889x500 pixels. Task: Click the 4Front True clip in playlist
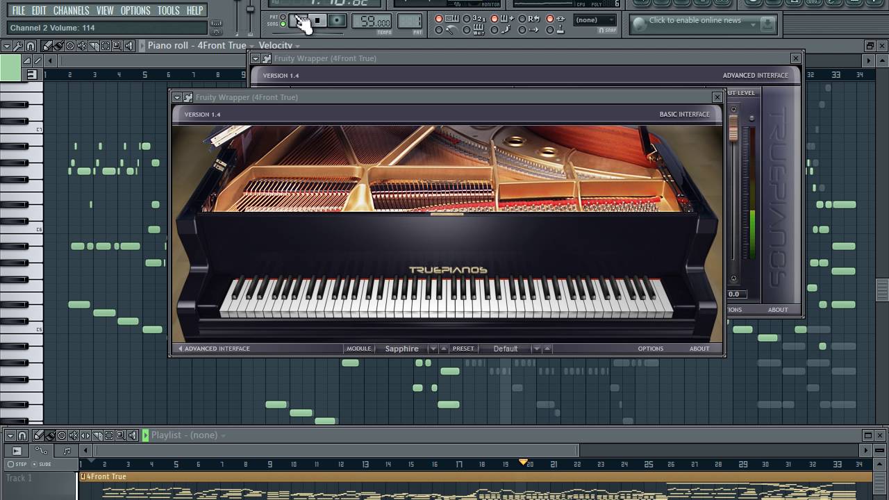pyautogui.click(x=475, y=477)
